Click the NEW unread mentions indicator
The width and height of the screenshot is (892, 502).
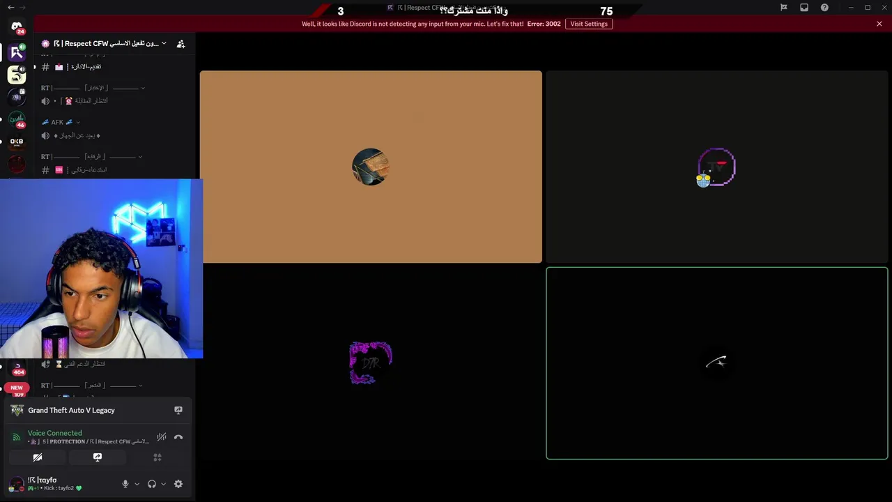click(x=17, y=388)
